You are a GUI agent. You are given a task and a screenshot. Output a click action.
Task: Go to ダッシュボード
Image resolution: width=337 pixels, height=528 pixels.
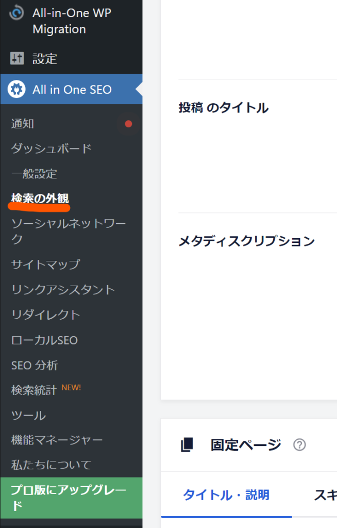pos(52,148)
